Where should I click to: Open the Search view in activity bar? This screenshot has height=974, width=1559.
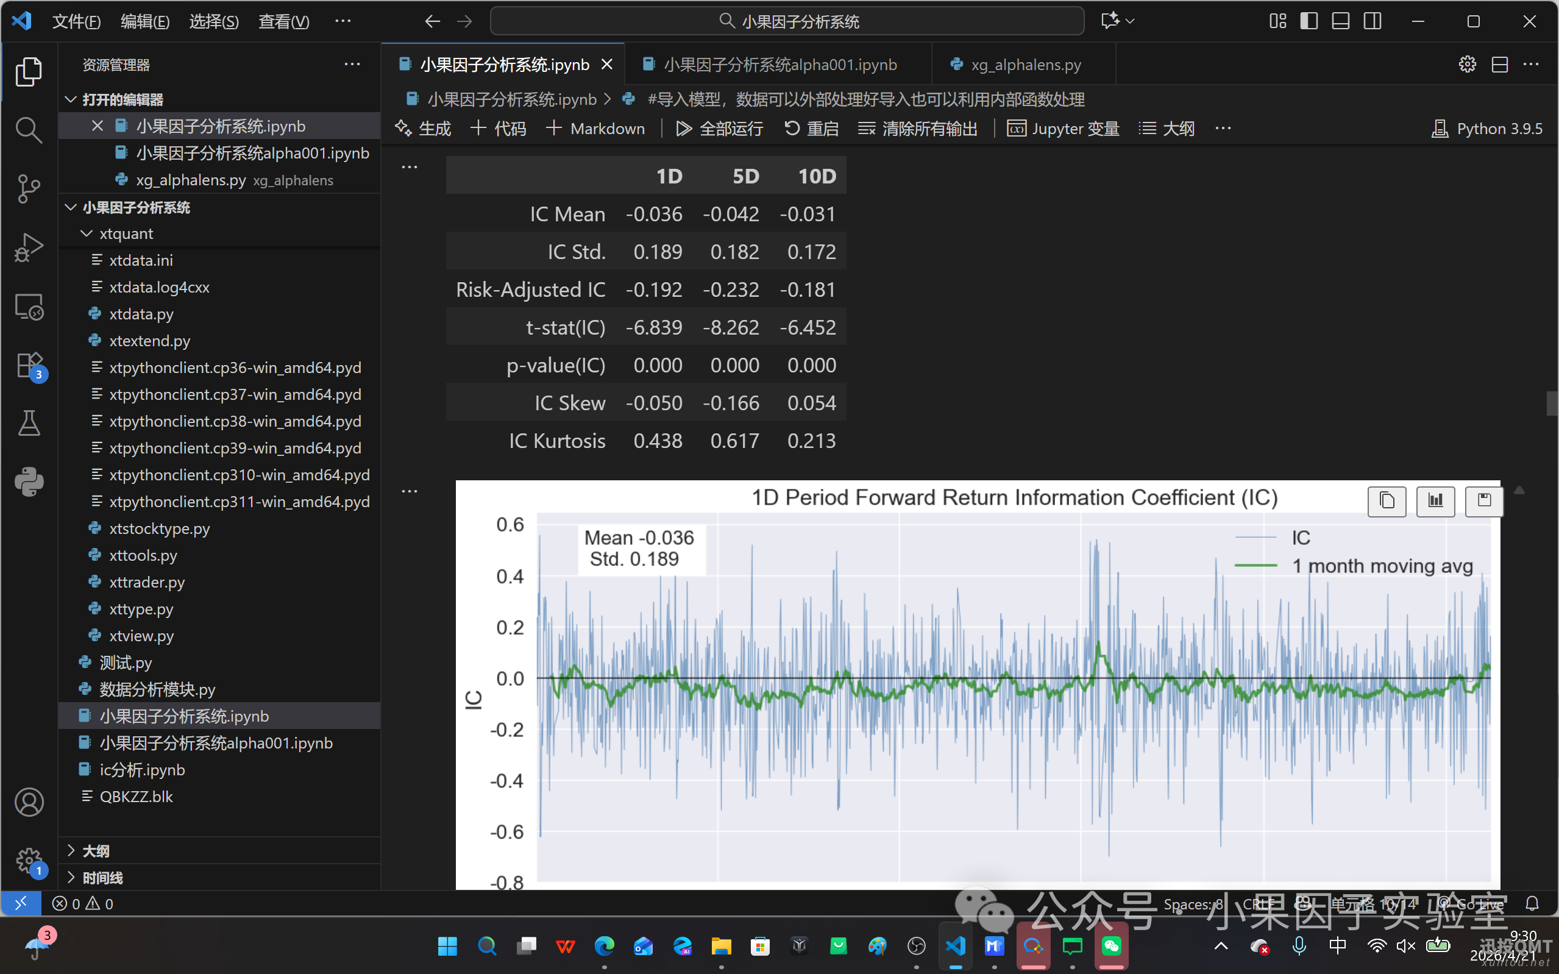[x=28, y=129]
